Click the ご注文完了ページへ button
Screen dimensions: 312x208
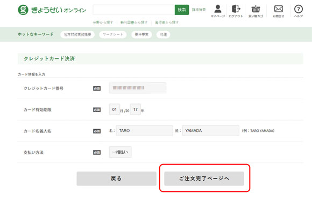click(x=204, y=179)
